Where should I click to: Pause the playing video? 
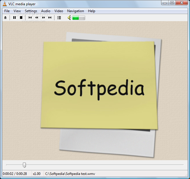point(14,18)
